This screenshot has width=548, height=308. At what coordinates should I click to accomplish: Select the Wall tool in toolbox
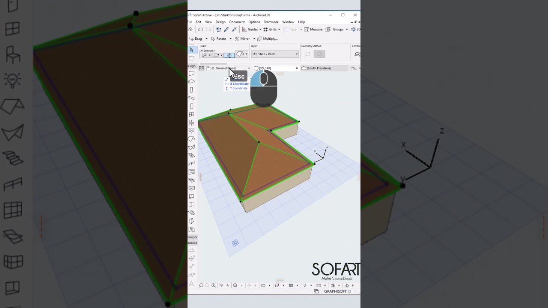(191, 74)
